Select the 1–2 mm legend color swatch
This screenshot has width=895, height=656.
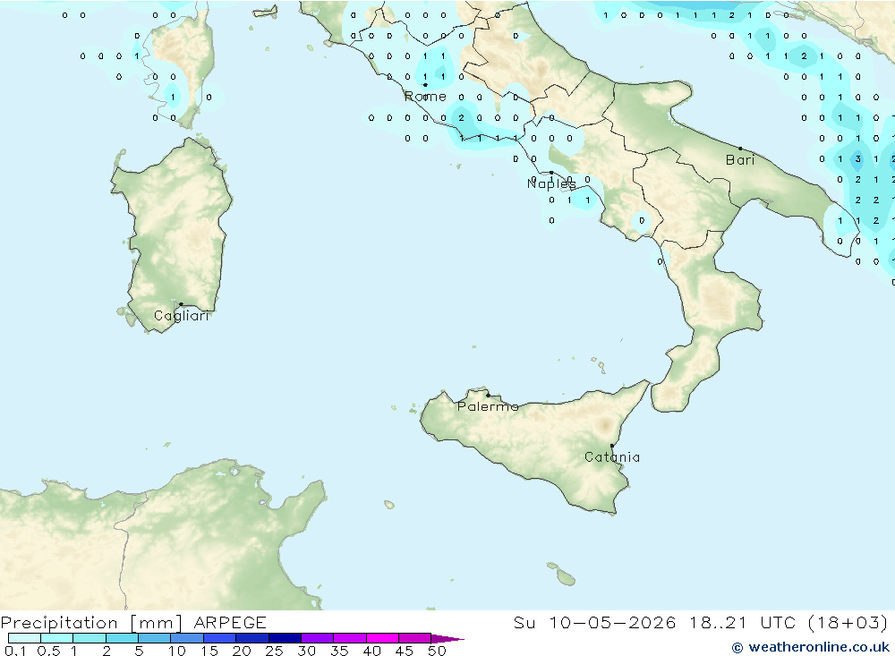pyautogui.click(x=89, y=638)
